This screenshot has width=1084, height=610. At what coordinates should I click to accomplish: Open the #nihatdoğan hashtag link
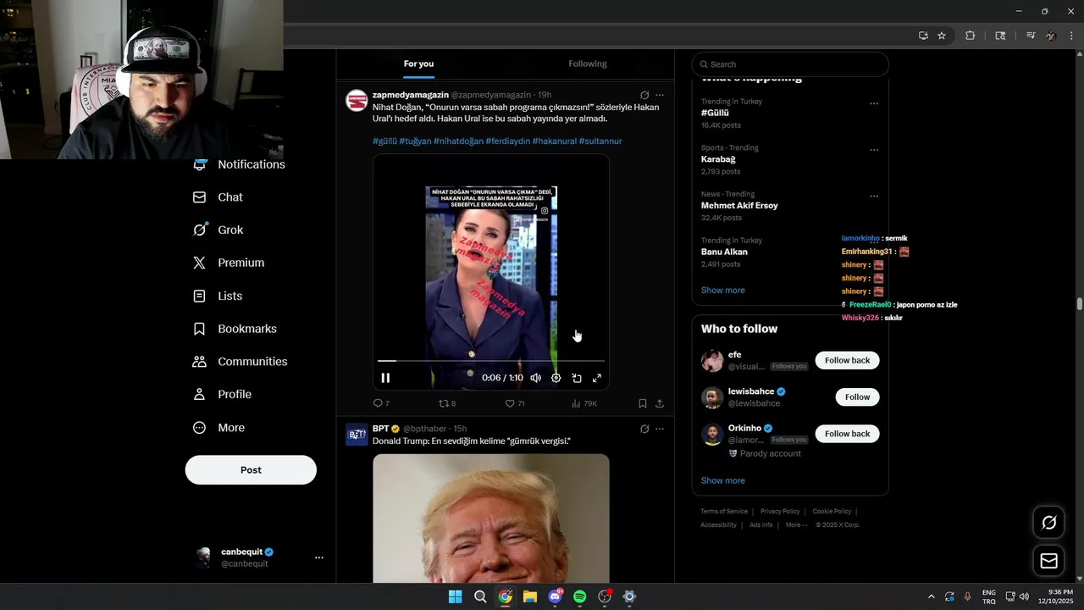[x=458, y=141]
